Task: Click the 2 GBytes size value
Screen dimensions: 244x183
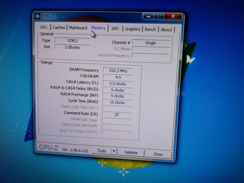Action: pos(72,47)
